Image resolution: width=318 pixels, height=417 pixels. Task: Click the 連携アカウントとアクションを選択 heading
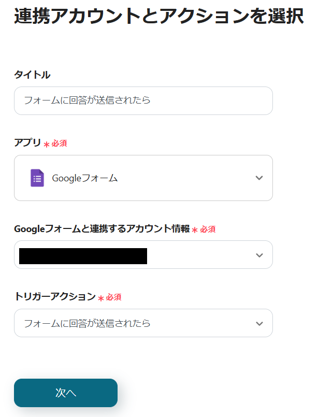tap(158, 16)
